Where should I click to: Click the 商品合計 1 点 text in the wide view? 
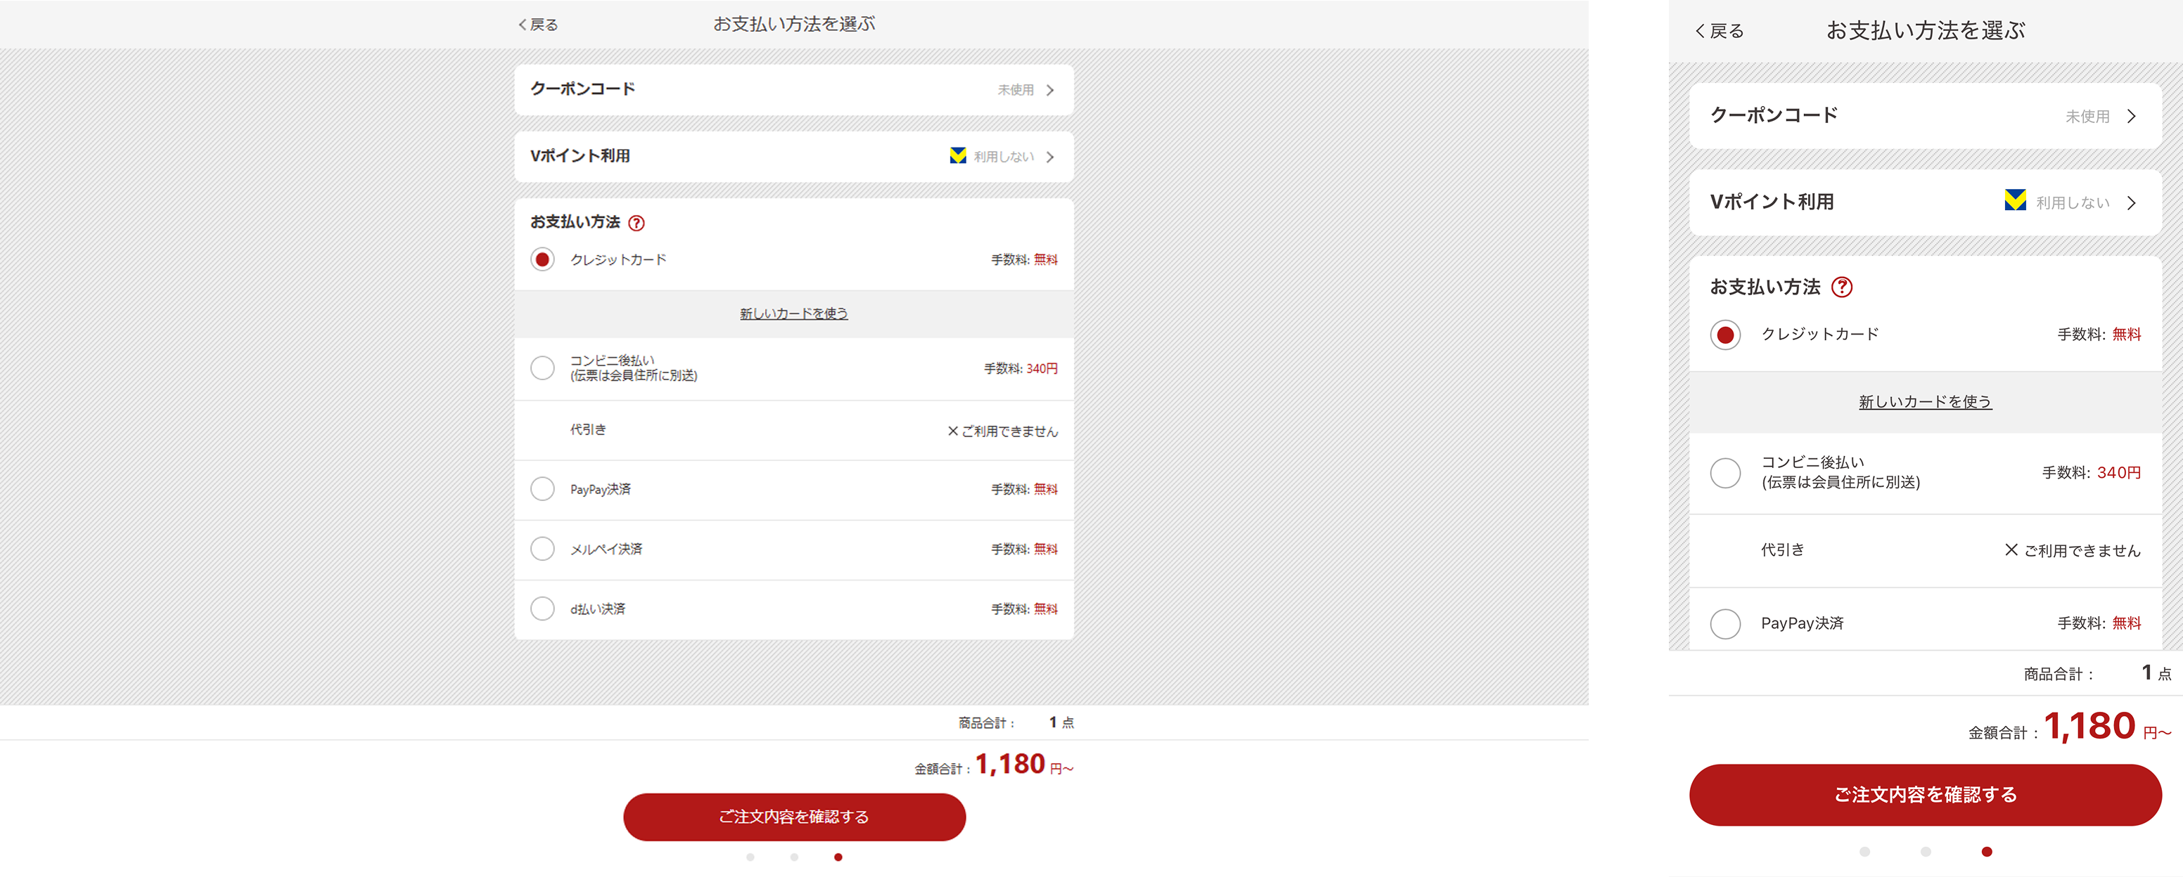point(1016,722)
